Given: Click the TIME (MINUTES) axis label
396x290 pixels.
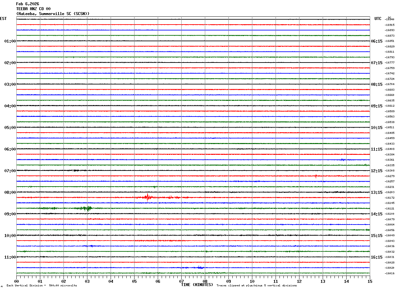Looking at the screenshot, I should click(x=197, y=285).
